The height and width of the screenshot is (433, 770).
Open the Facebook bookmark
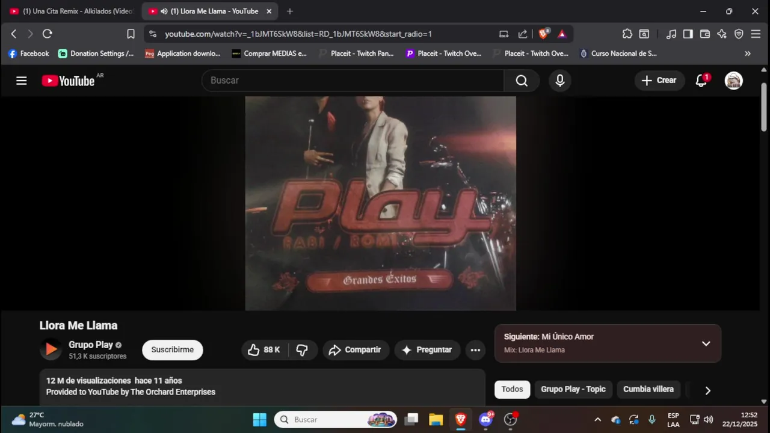point(29,54)
